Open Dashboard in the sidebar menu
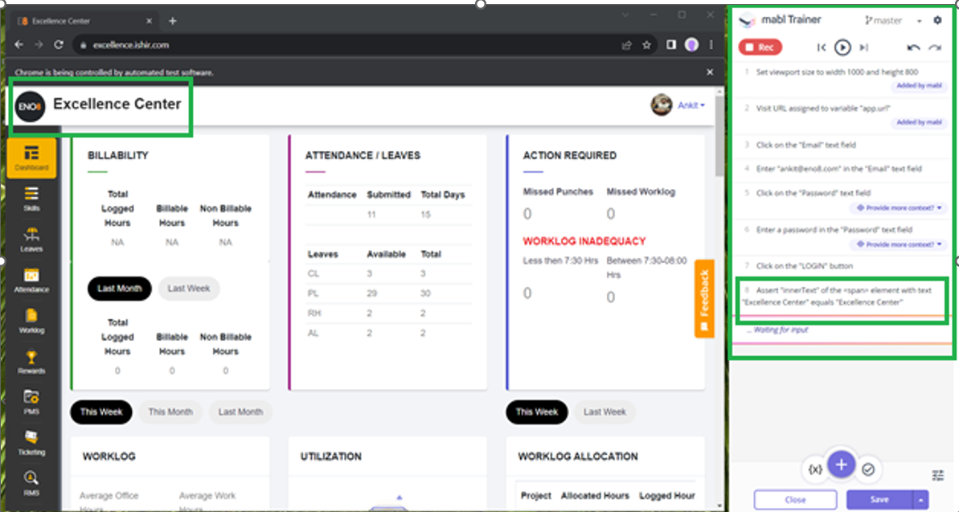This screenshot has height=512, width=959. pyautogui.click(x=31, y=158)
